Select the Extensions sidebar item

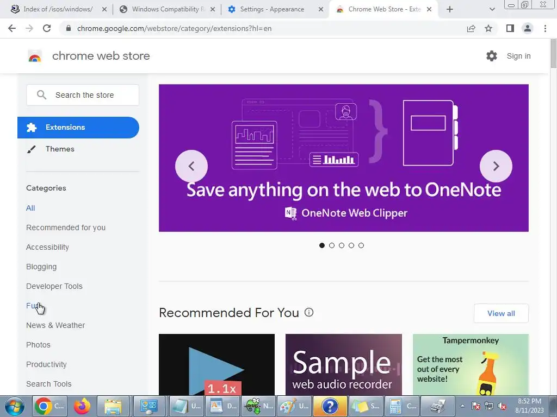[x=78, y=127]
